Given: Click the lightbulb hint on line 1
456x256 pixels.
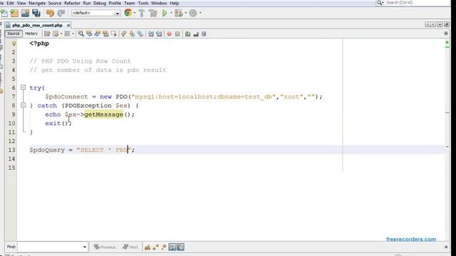Looking at the screenshot, I should click(x=14, y=43).
